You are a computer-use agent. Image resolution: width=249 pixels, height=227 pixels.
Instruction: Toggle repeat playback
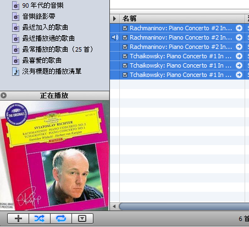click(61, 218)
